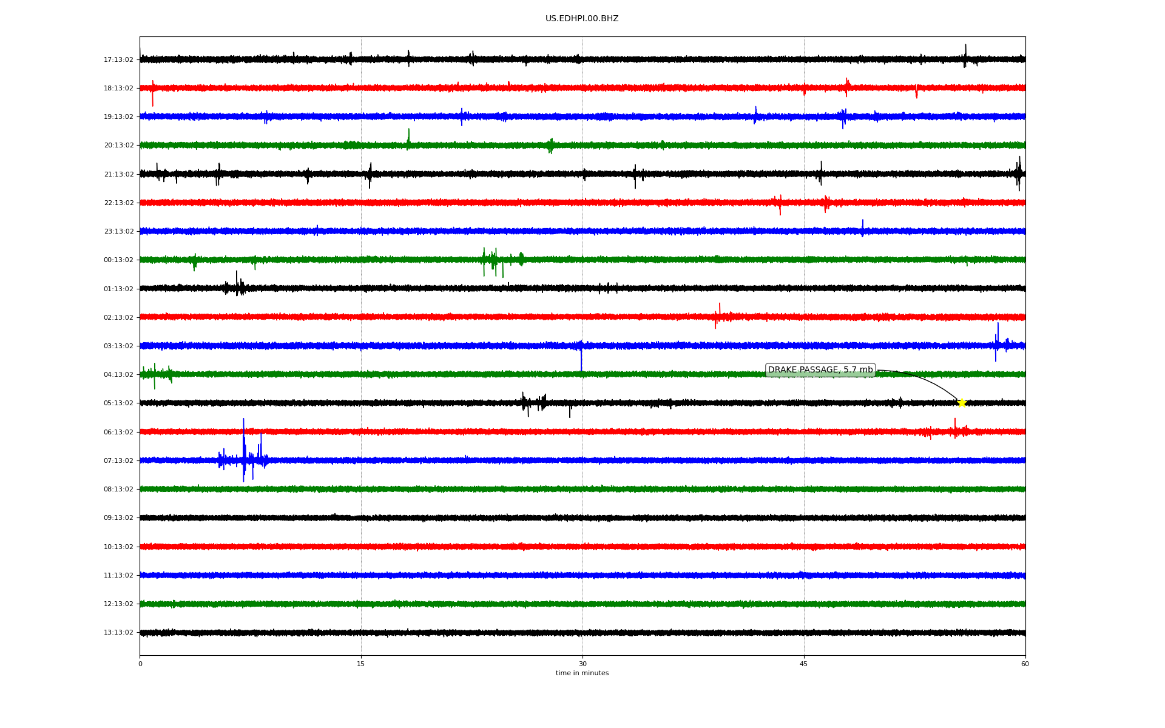This screenshot has width=1165, height=728.
Task: Click the red downward spike at the start of 18:13:02 trace
Action: tap(152, 93)
